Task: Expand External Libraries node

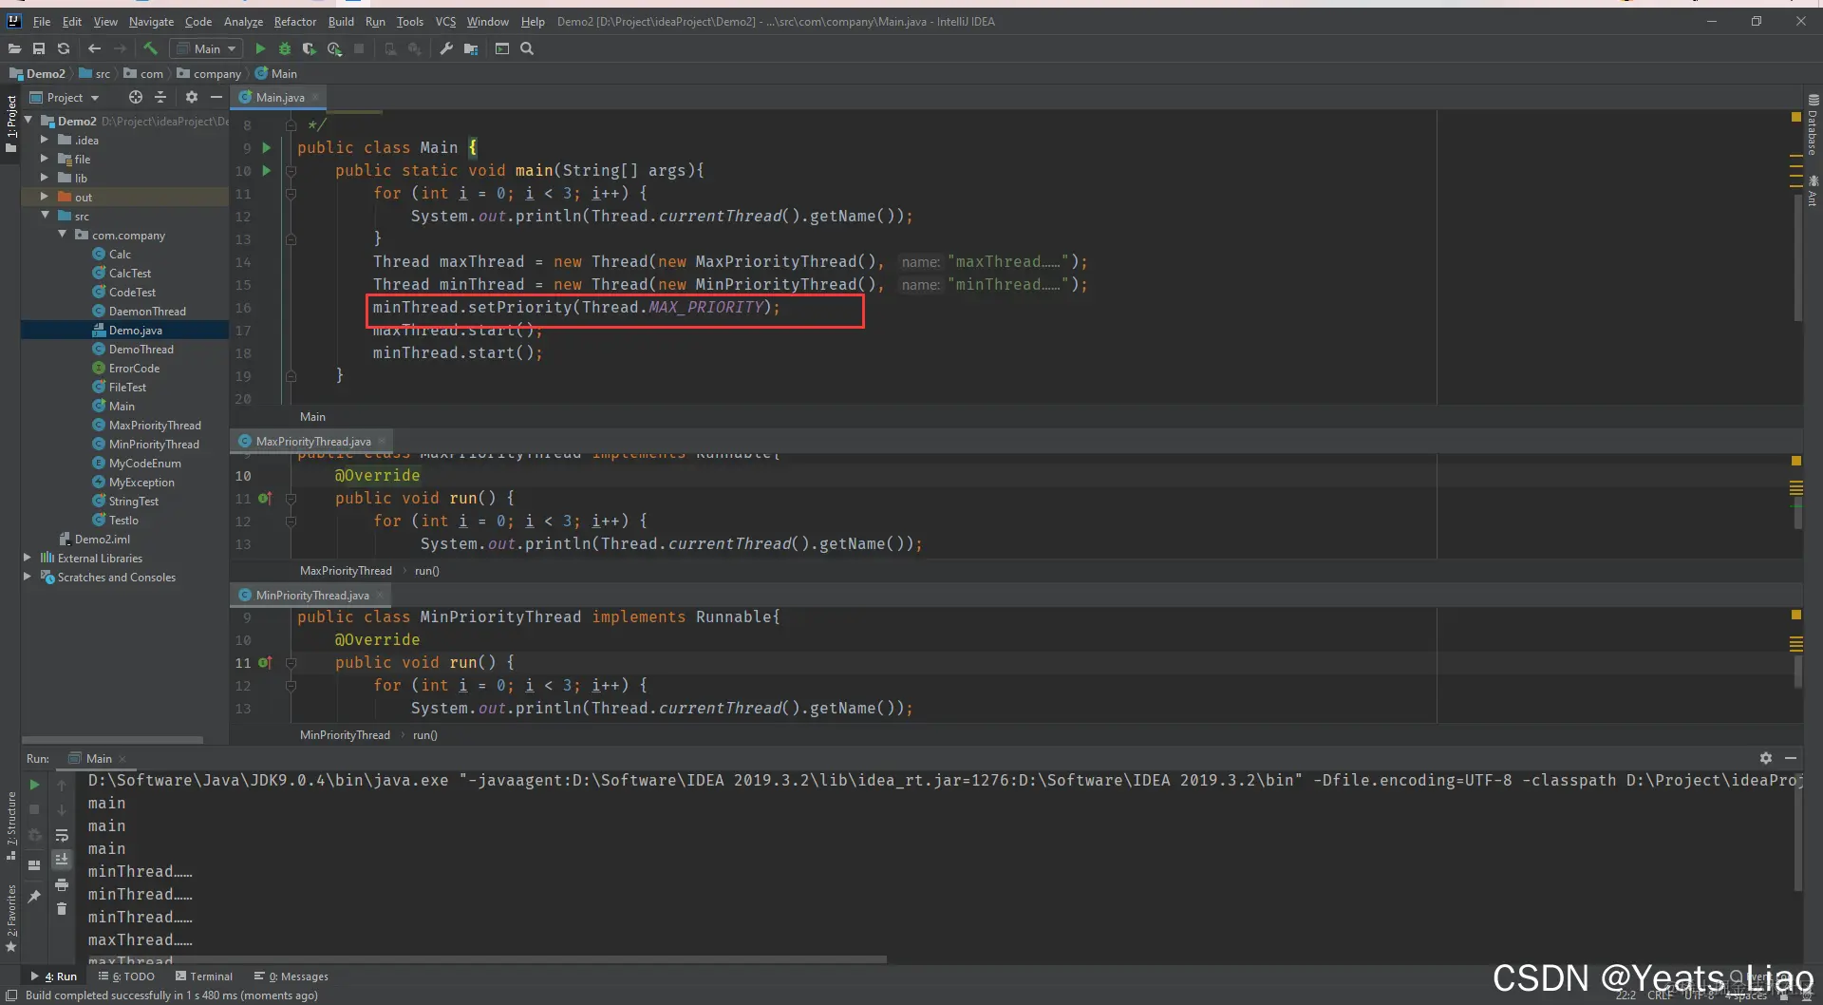Action: (28, 558)
